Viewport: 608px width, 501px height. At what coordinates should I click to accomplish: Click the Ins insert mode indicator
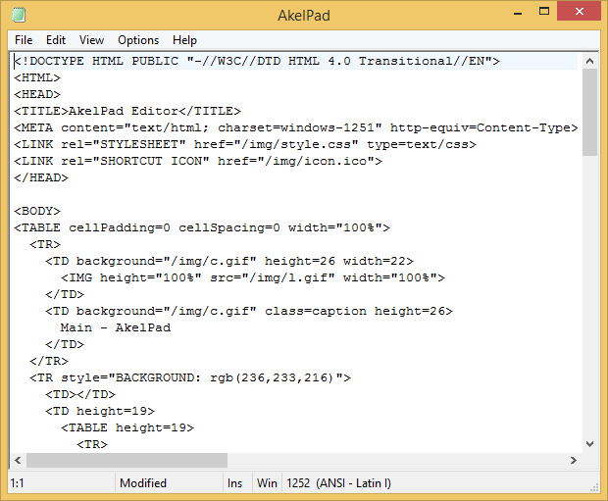pos(234,483)
